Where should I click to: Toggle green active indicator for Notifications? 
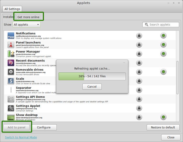[163, 35]
